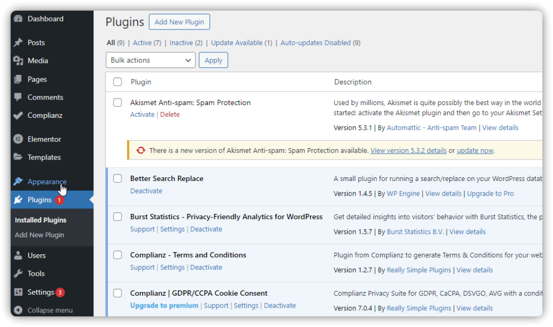
Task: Open Automattic - Anti-spam Team author link
Action: pyautogui.click(x=431, y=128)
